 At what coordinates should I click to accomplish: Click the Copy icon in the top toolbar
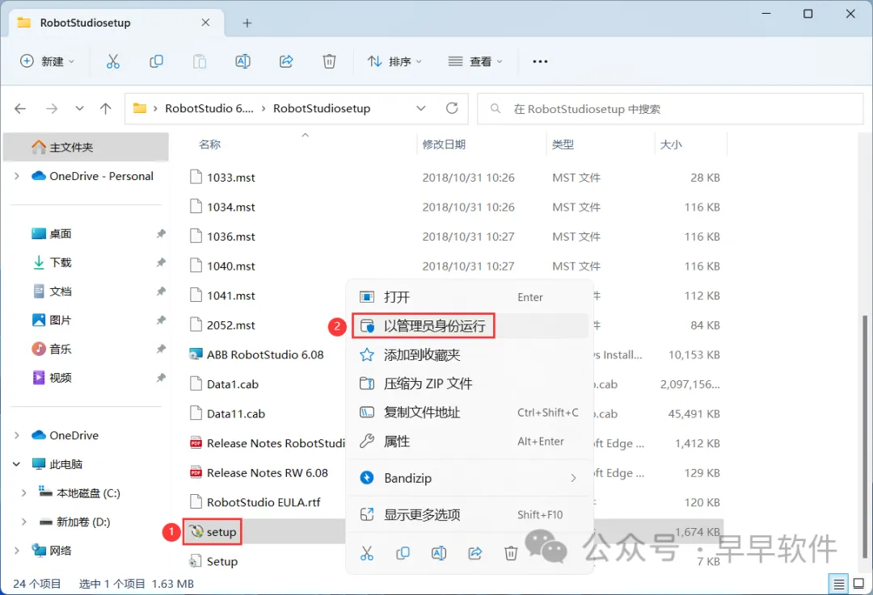click(x=157, y=61)
